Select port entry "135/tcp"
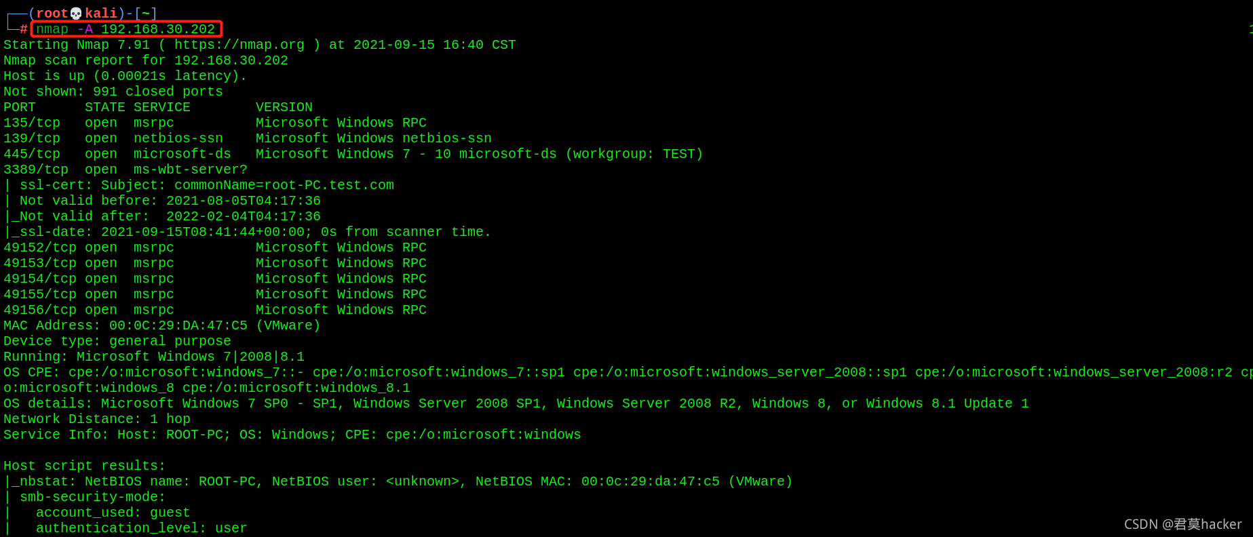The height and width of the screenshot is (537, 1253). pos(32,123)
